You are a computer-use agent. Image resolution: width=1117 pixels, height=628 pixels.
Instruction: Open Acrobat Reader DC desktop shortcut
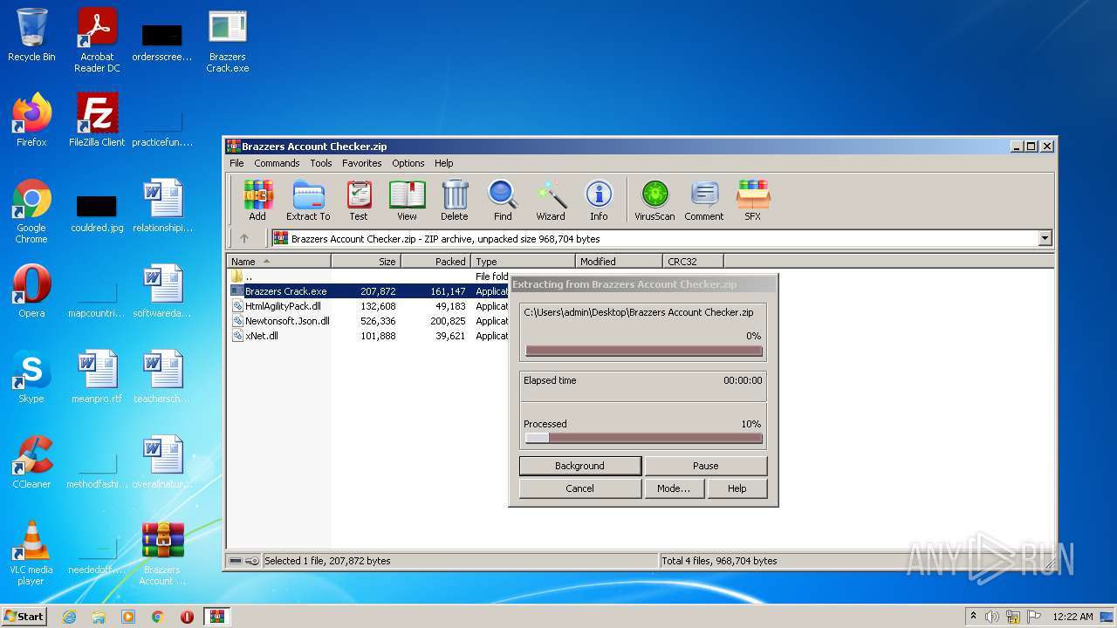(97, 40)
